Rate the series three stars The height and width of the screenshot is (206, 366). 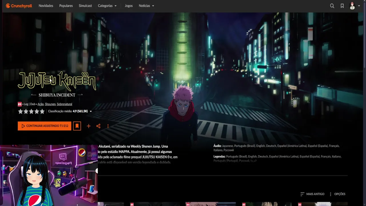click(31, 112)
